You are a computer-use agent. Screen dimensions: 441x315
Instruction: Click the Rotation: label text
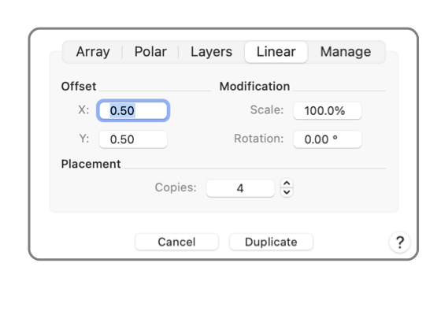[x=259, y=139]
